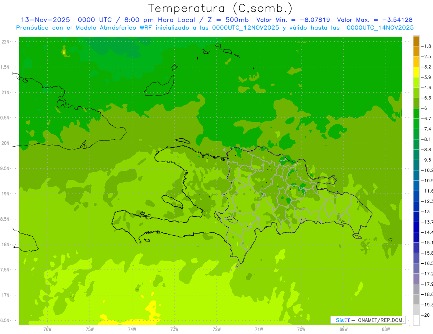Click the green swatch between -6 and -6.7
This screenshot has height=334, width=433.
pyautogui.click(x=416, y=113)
